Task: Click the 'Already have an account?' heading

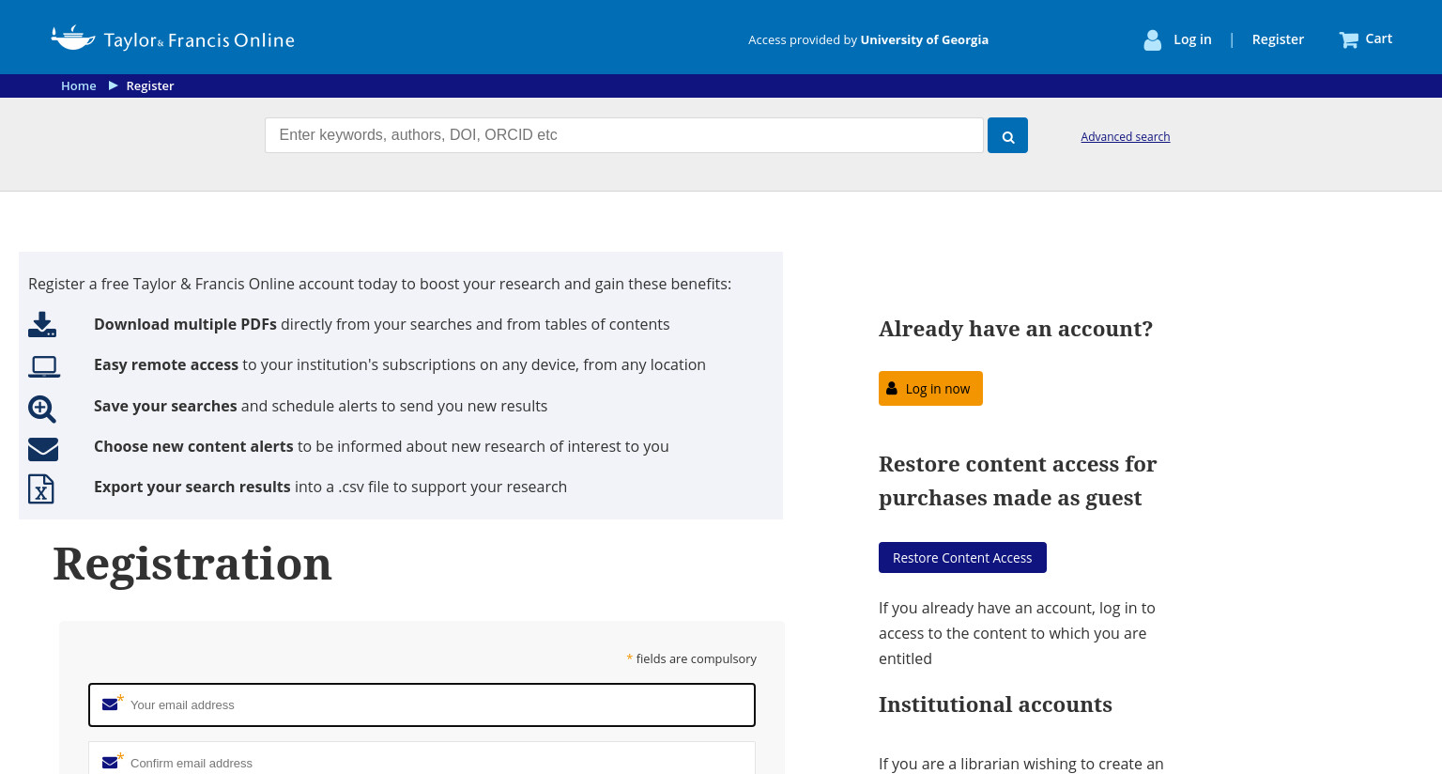Action: [x=1016, y=329]
